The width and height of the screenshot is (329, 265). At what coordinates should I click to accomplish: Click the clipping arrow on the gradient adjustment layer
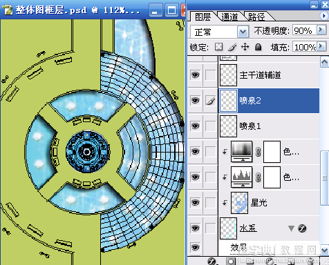tap(225, 152)
